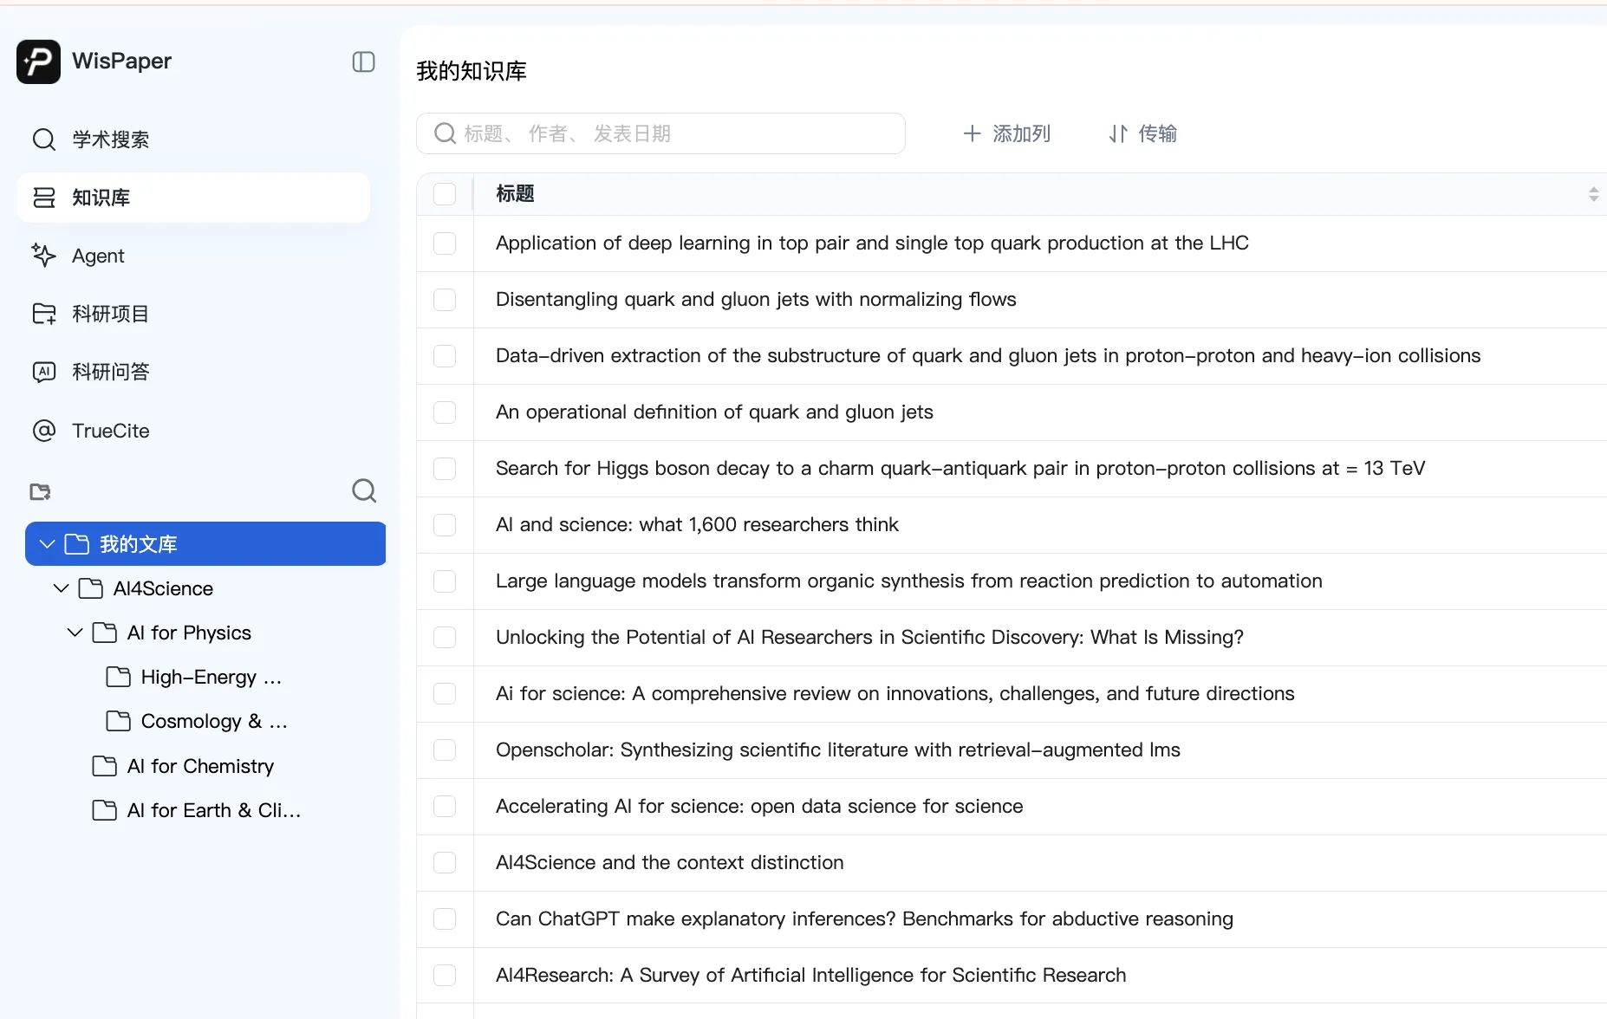Open AI4Science and the context distinction

[x=670, y=862]
